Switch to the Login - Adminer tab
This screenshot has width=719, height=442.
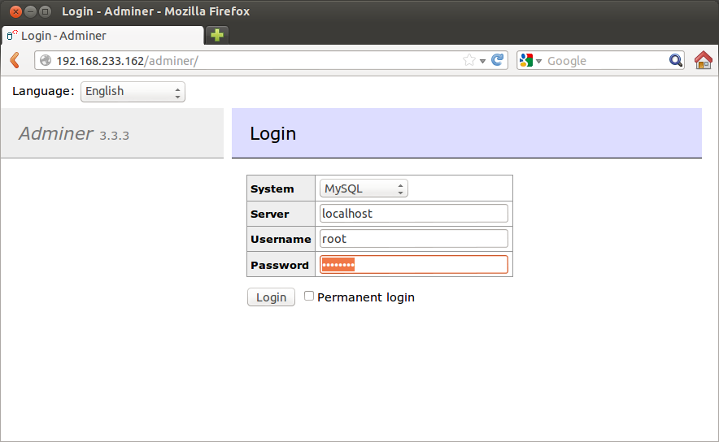(x=102, y=35)
